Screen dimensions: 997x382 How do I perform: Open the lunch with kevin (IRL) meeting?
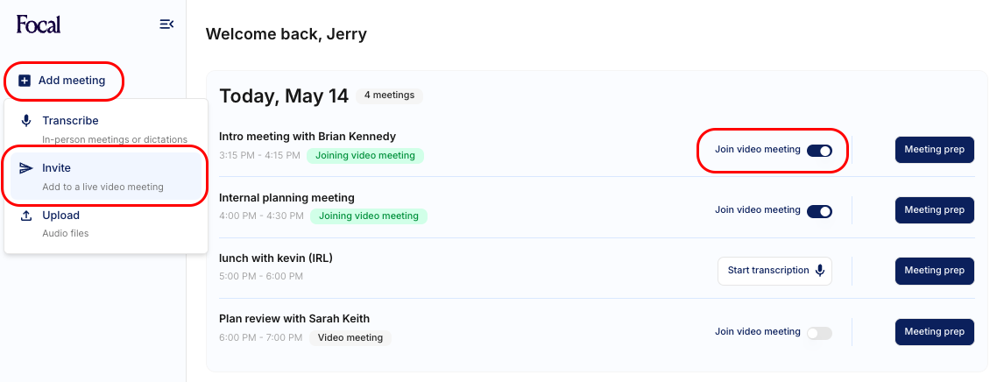(276, 258)
